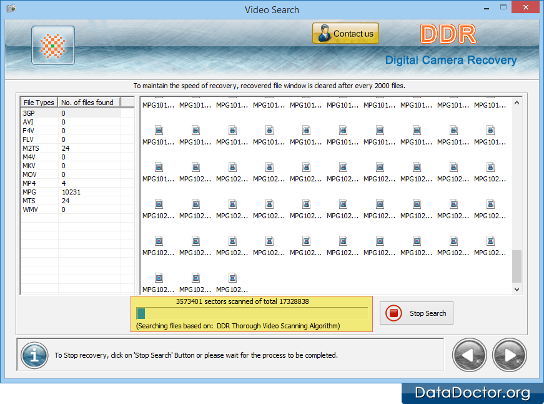Click the red stop icon inside Stop Search
The width and height of the screenshot is (544, 404).
click(x=393, y=313)
